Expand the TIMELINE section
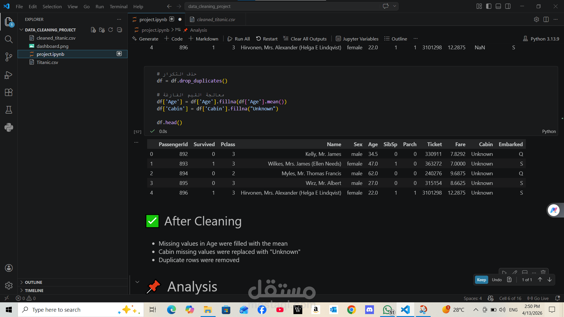This screenshot has width=564, height=317. tap(34, 291)
